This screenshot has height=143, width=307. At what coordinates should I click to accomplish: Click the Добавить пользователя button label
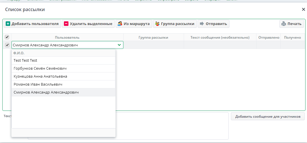35,24
